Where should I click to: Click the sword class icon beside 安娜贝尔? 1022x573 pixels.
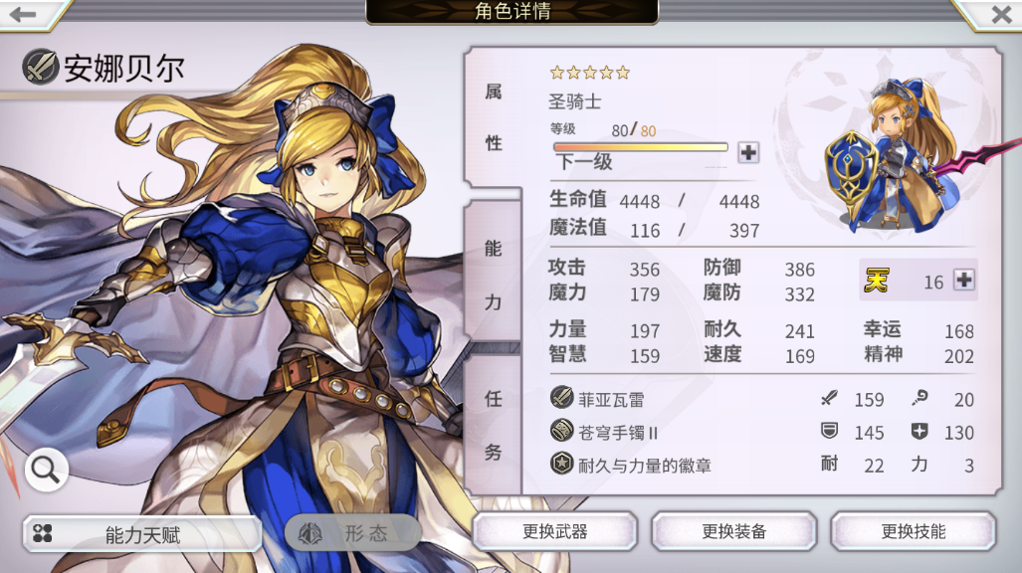[41, 67]
